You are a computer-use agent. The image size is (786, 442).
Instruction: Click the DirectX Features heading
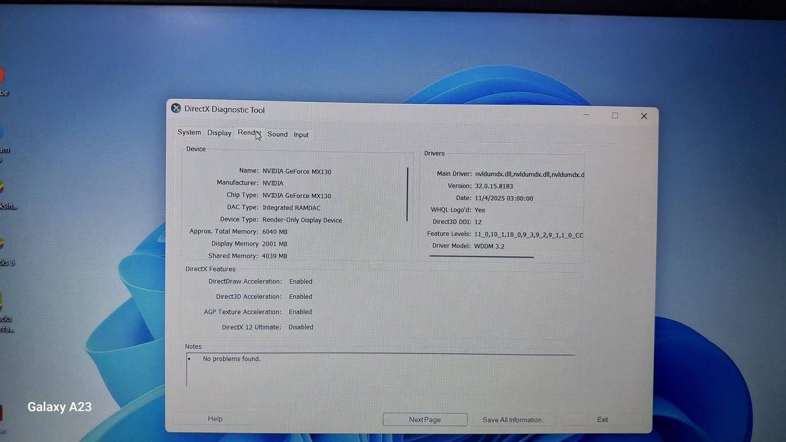pos(210,269)
